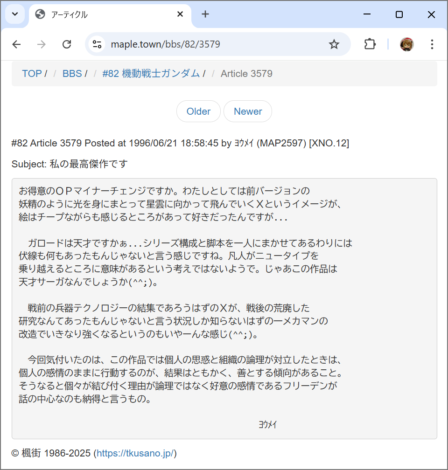
Task: Bookmark this page with the star icon
Action: click(x=334, y=44)
